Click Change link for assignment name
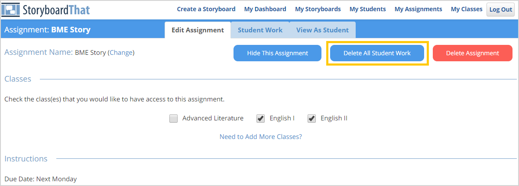 [121, 53]
